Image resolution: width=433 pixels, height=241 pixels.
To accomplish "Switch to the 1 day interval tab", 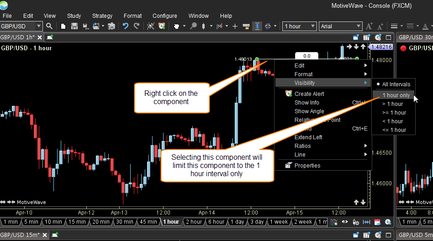I will [237, 222].
